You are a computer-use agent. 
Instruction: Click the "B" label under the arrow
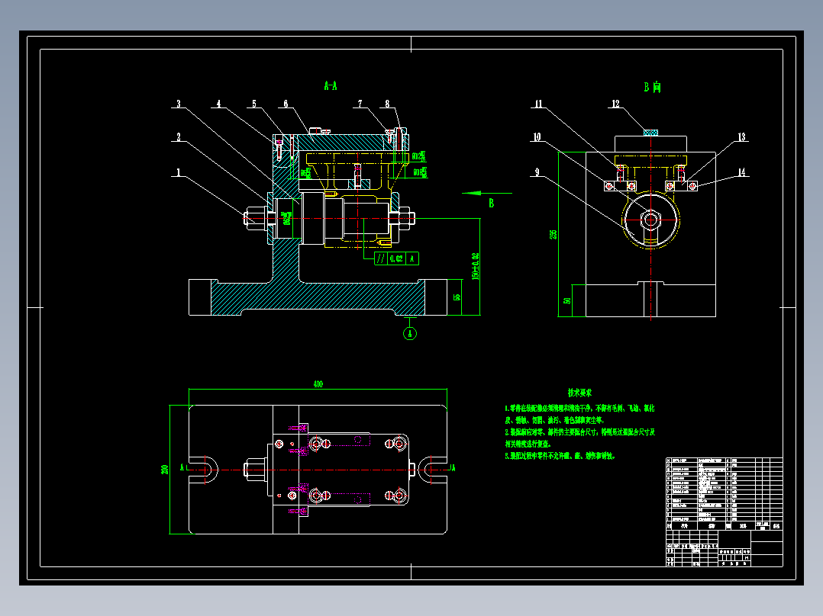coord(492,203)
